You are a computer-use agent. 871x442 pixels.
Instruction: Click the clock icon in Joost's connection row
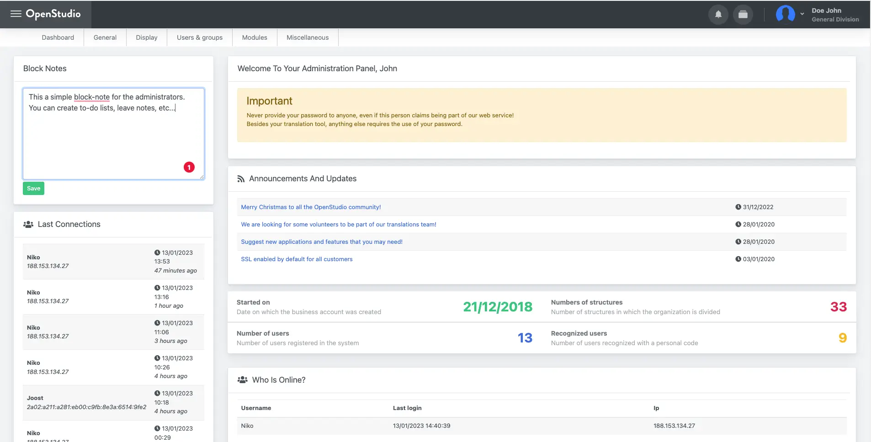(157, 393)
